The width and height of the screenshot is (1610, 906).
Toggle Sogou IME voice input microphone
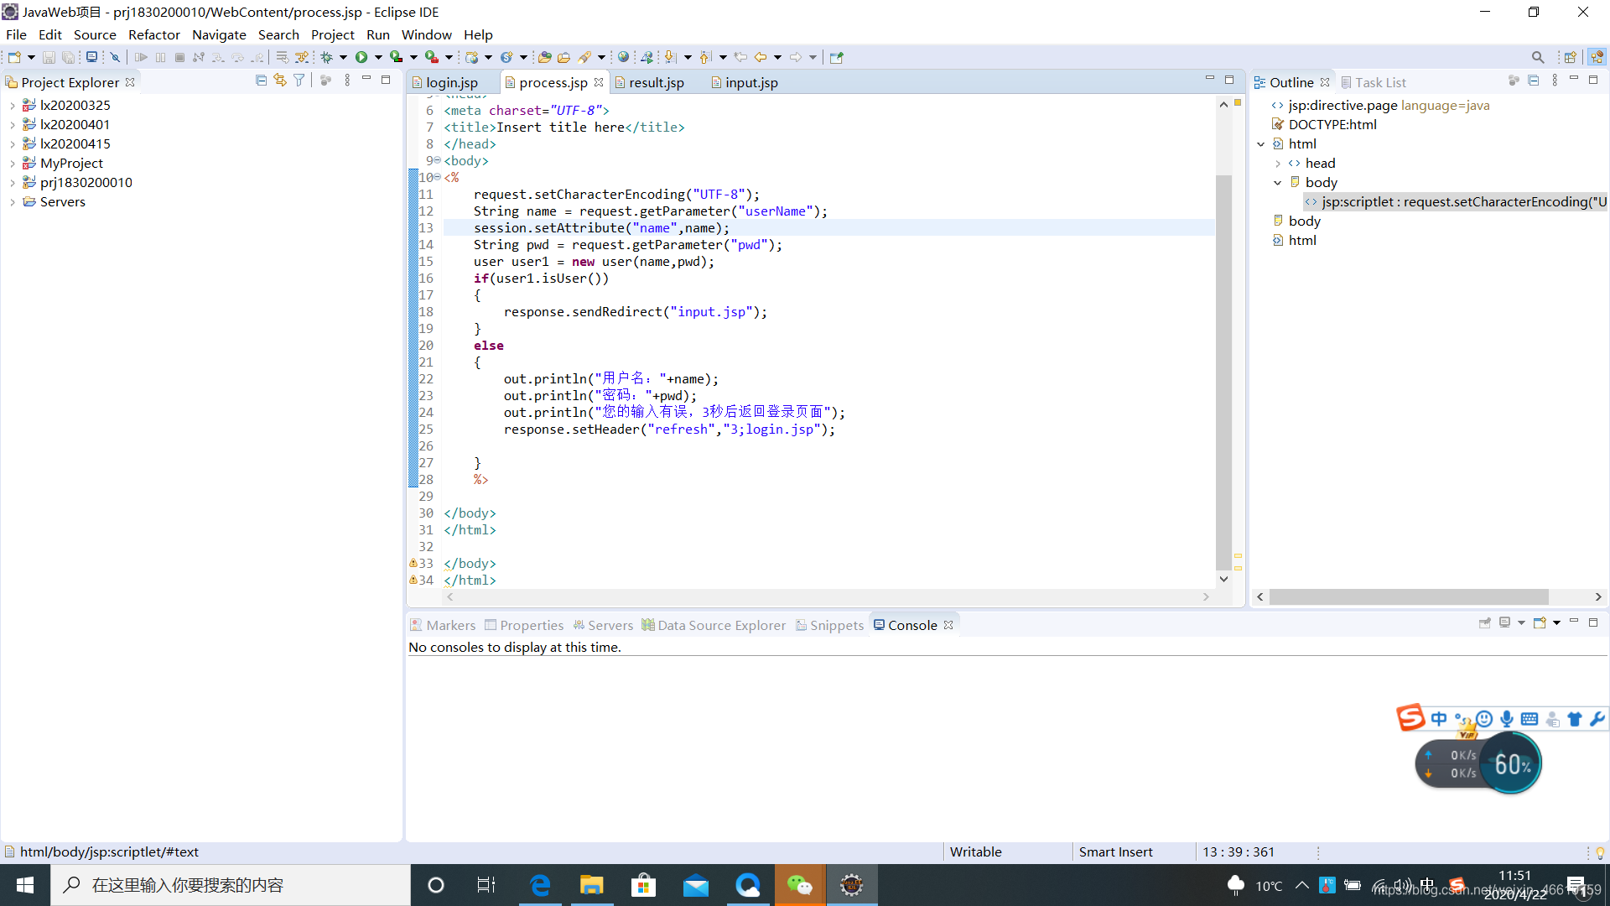click(x=1507, y=719)
